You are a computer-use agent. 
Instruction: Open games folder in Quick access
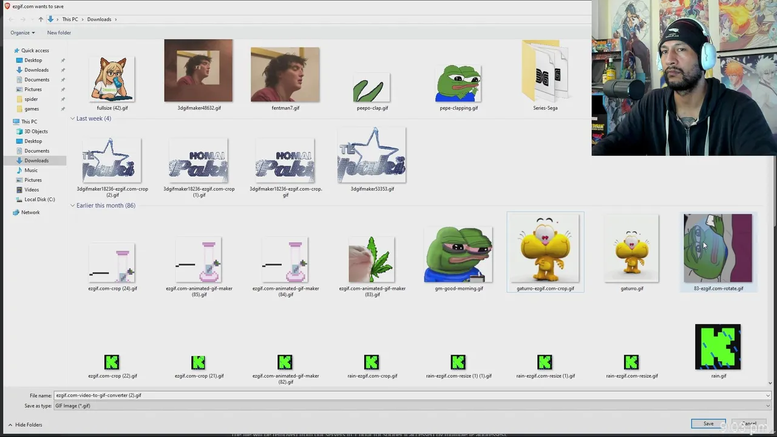[x=32, y=109]
